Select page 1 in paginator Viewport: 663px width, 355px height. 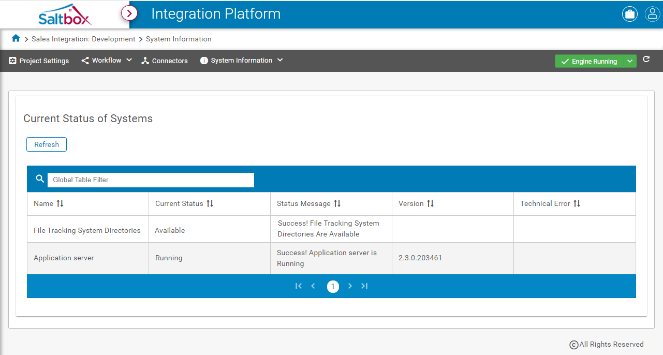(x=333, y=286)
